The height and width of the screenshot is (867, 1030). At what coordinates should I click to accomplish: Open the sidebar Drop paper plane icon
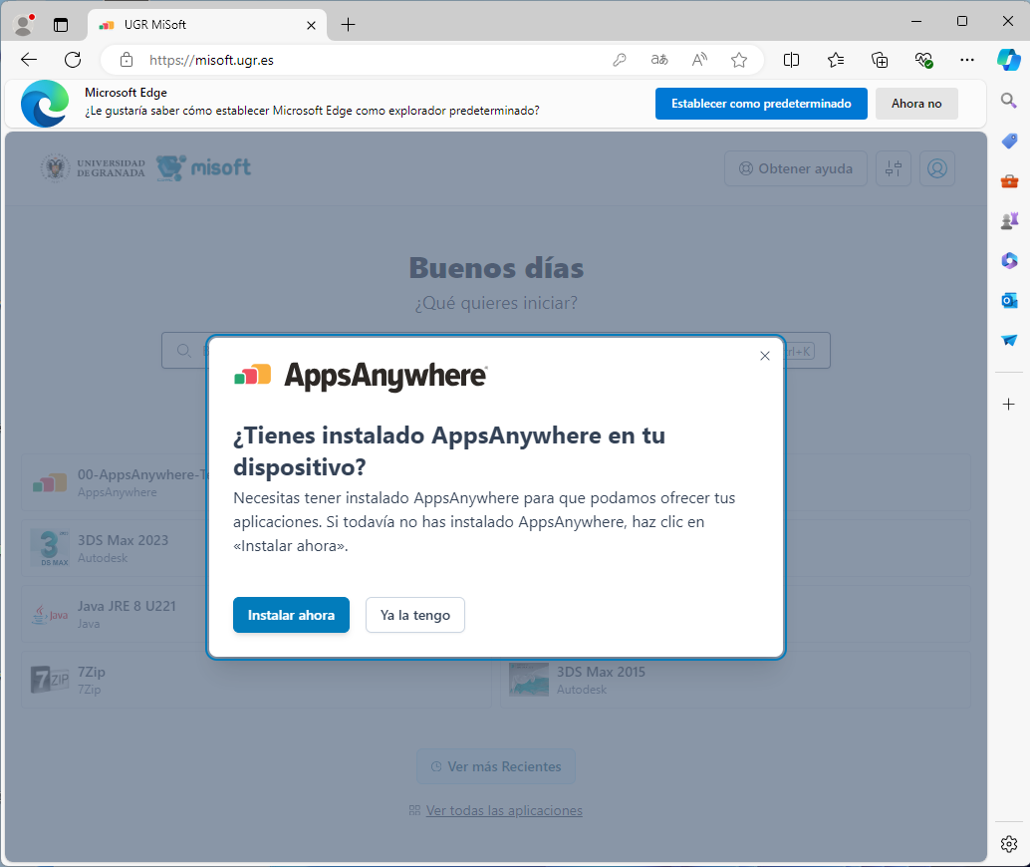click(x=1009, y=340)
